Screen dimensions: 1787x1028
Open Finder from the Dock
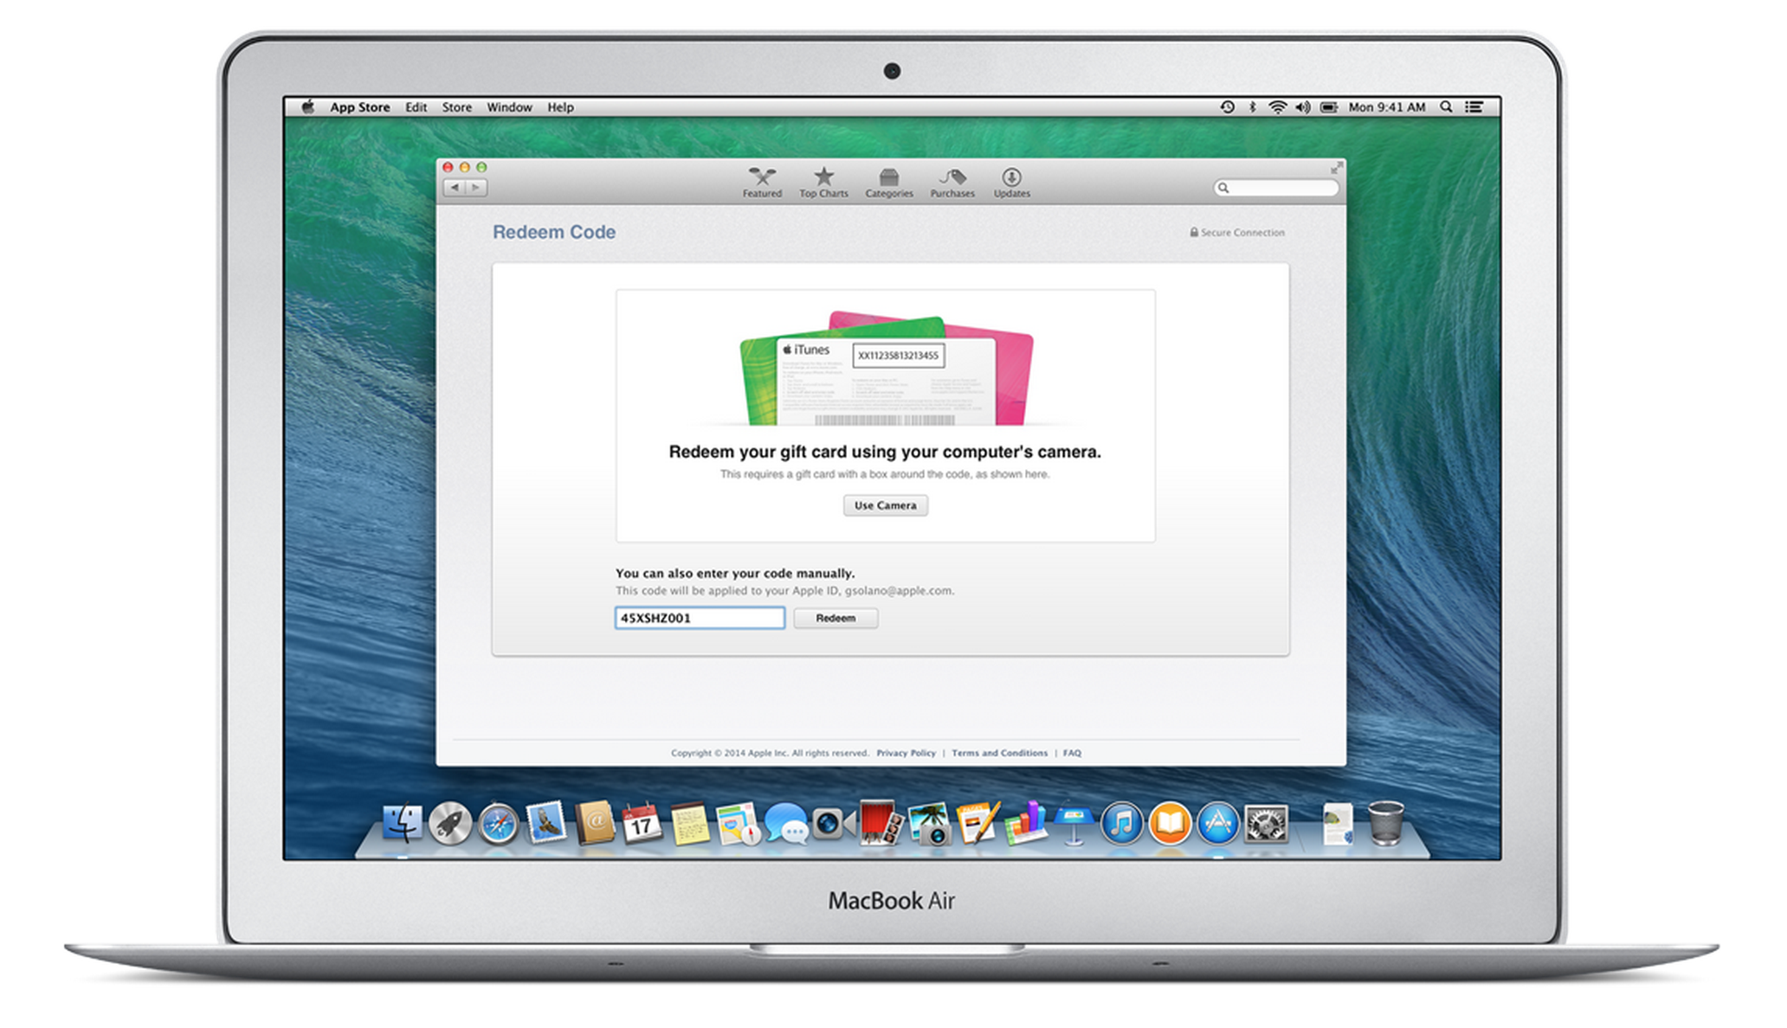pos(403,823)
